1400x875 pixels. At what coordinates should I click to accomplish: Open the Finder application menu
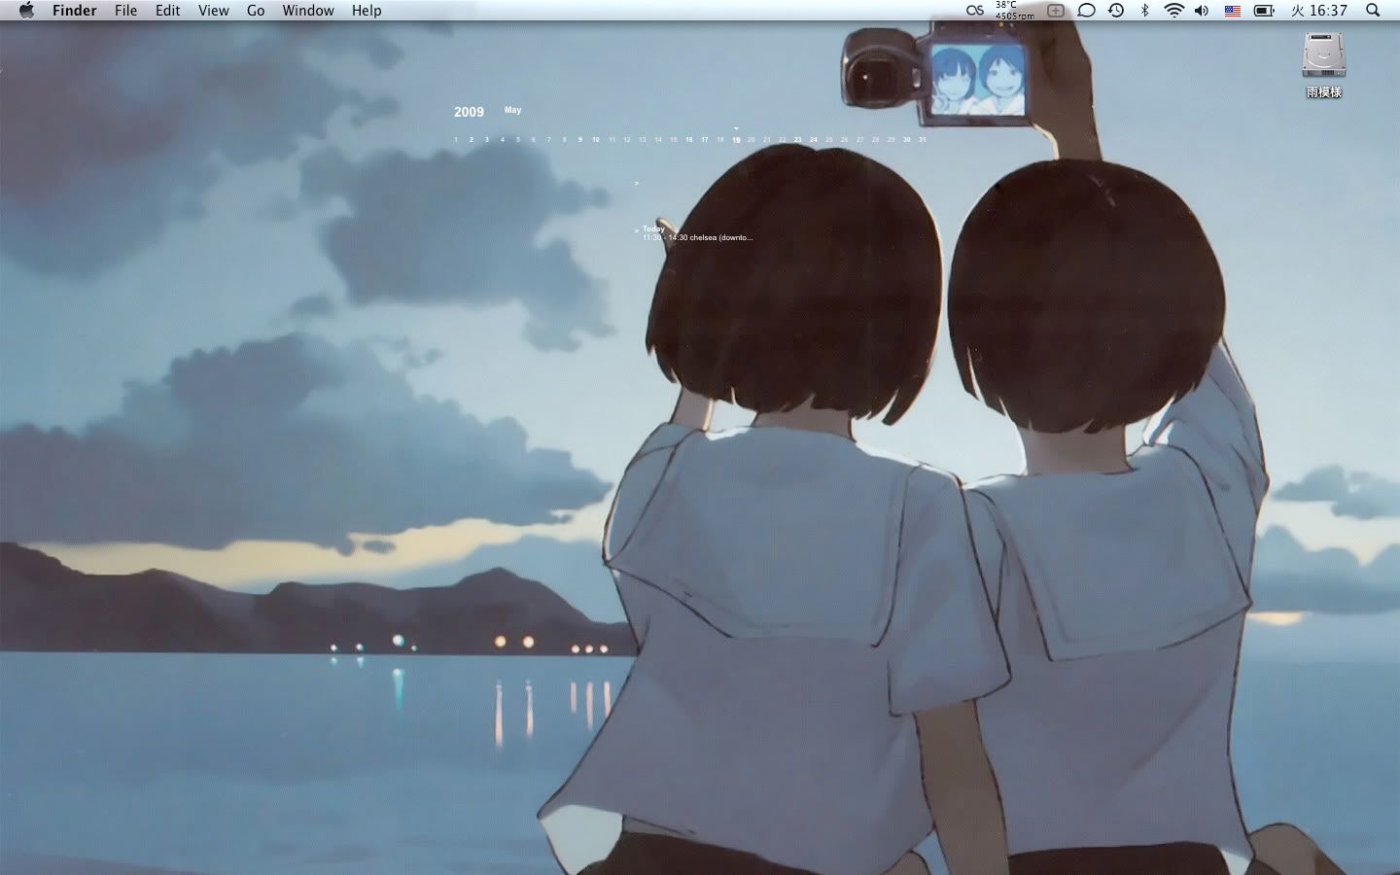click(x=74, y=11)
